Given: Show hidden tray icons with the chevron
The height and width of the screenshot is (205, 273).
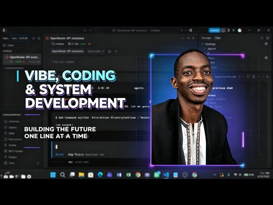Looking at the screenshot, I should (x=215, y=175).
